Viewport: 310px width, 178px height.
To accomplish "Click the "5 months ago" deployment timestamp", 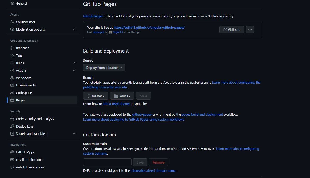I will pyautogui.click(x=132, y=32).
